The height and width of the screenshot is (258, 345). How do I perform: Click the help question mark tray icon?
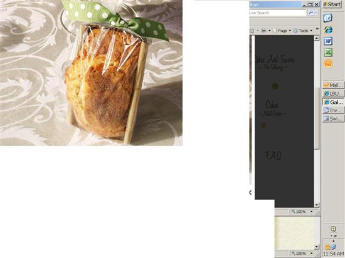333,229
